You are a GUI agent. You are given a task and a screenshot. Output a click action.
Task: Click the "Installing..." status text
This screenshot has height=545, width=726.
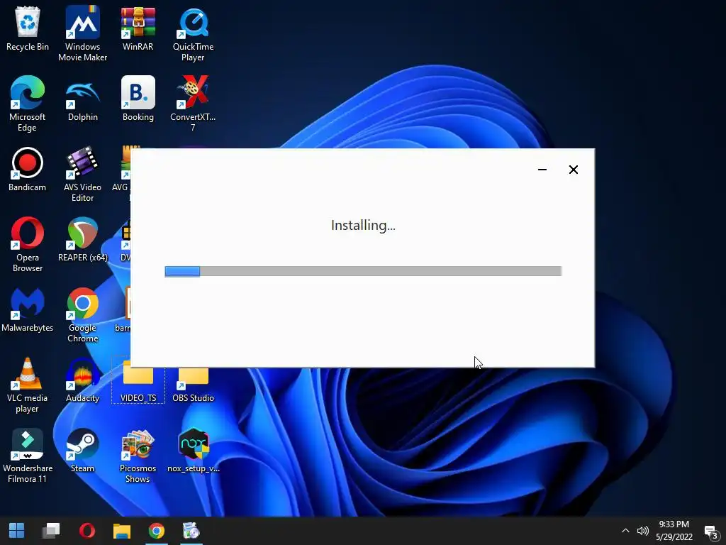coord(363,225)
